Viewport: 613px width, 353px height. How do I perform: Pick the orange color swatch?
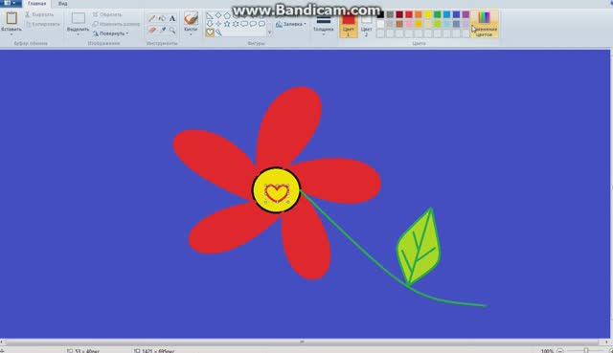419,14
